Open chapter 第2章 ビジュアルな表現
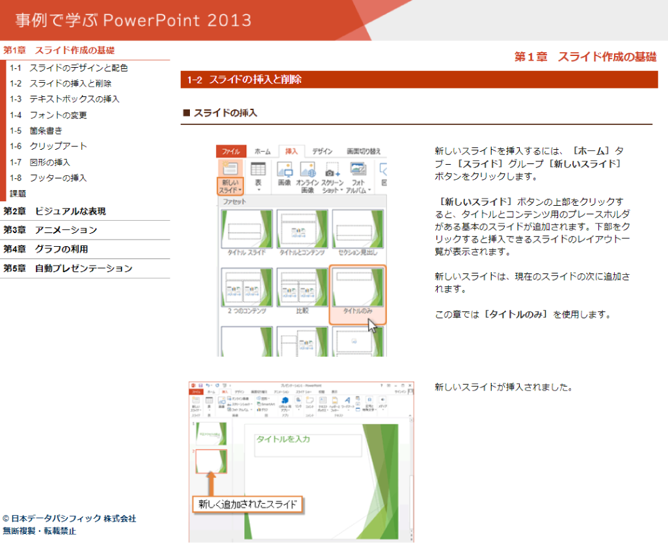Screen dimensions: 668x543 (x=55, y=211)
